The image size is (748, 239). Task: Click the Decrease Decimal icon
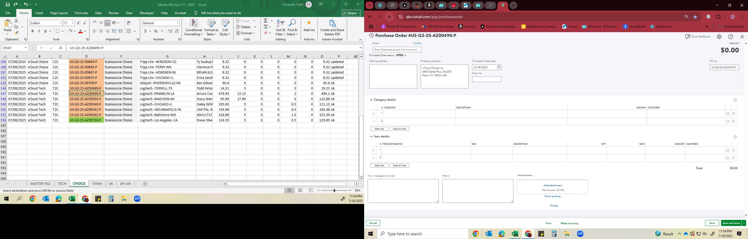click(177, 31)
